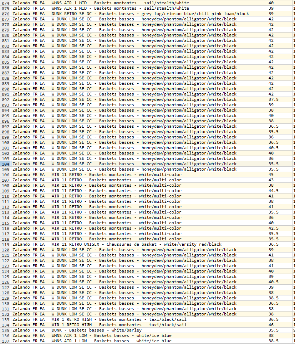
Task: Click row number 133
Action: [x=6, y=320]
